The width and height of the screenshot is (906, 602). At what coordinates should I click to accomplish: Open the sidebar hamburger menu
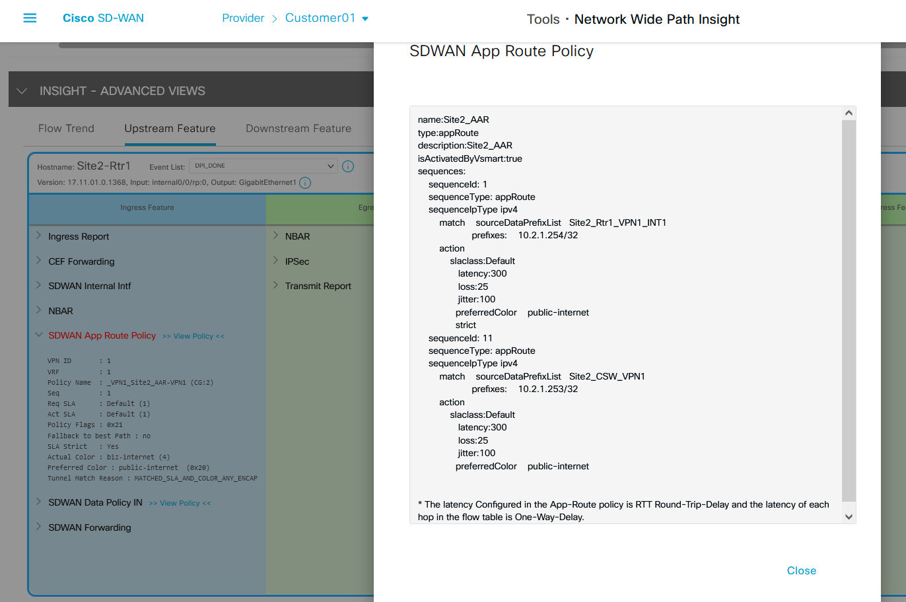[x=30, y=18]
